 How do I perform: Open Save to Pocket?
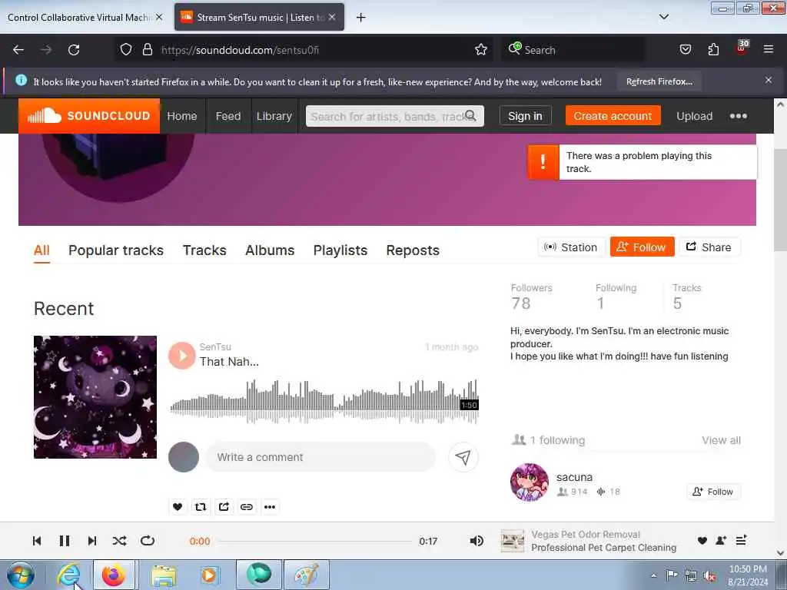(685, 49)
